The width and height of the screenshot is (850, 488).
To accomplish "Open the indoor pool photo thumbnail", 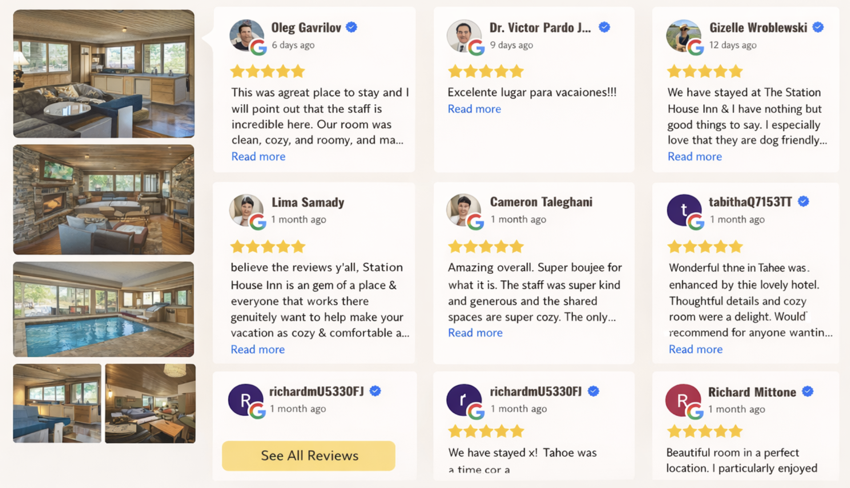I will click(x=104, y=309).
